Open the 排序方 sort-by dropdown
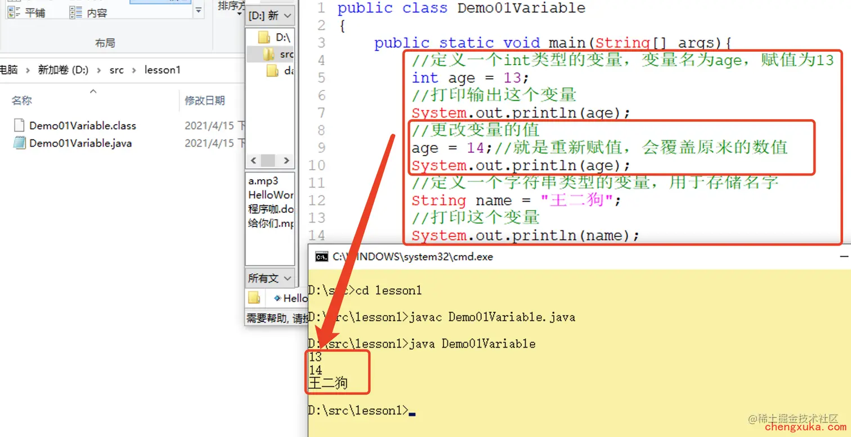 pos(231,6)
